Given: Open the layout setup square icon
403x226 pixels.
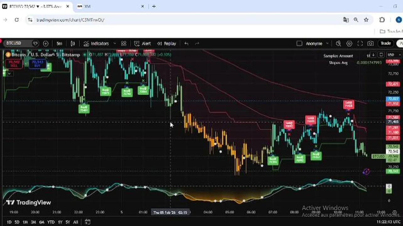Looking at the screenshot, I should coord(299,44).
